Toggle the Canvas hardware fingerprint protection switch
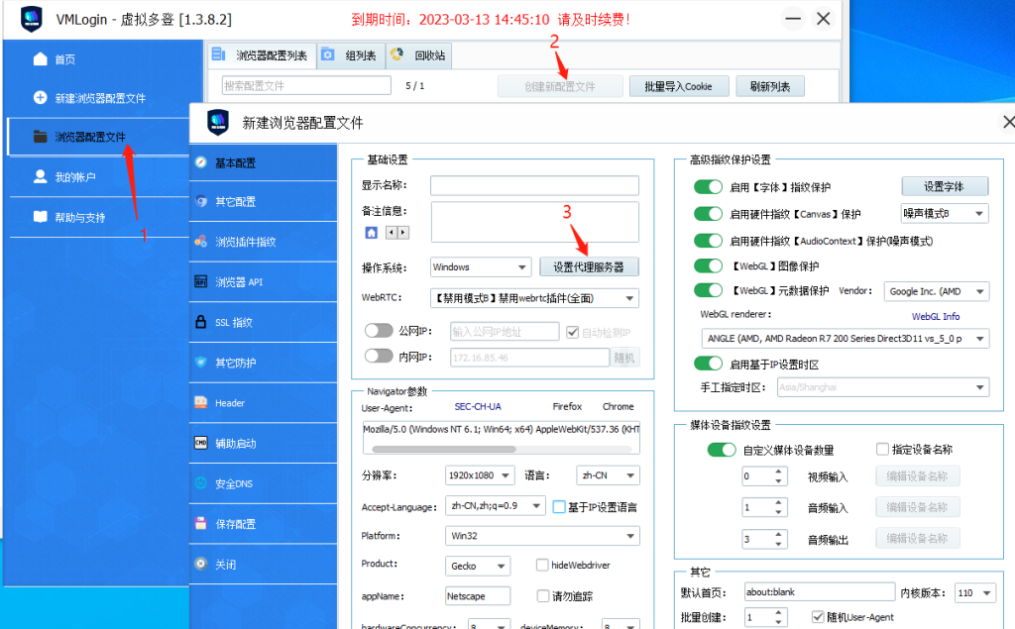This screenshot has width=1015, height=629. pos(708,214)
